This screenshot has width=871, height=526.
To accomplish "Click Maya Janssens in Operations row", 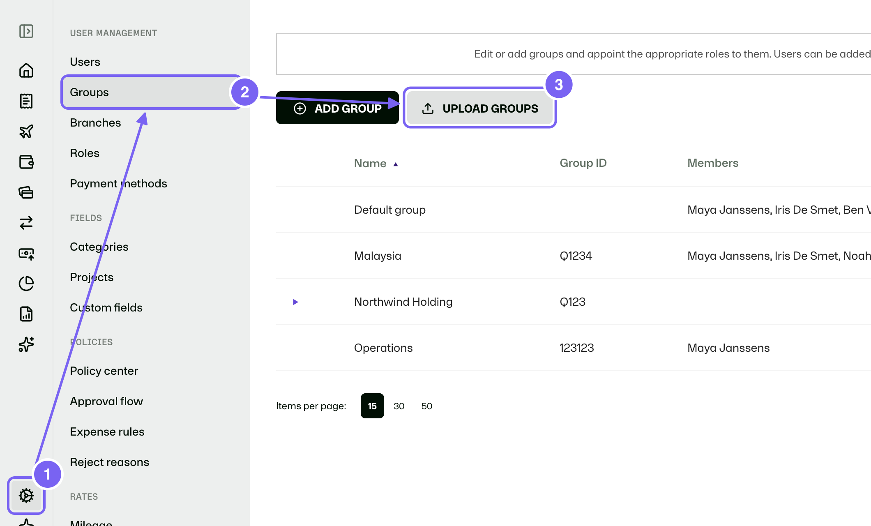I will tap(728, 348).
